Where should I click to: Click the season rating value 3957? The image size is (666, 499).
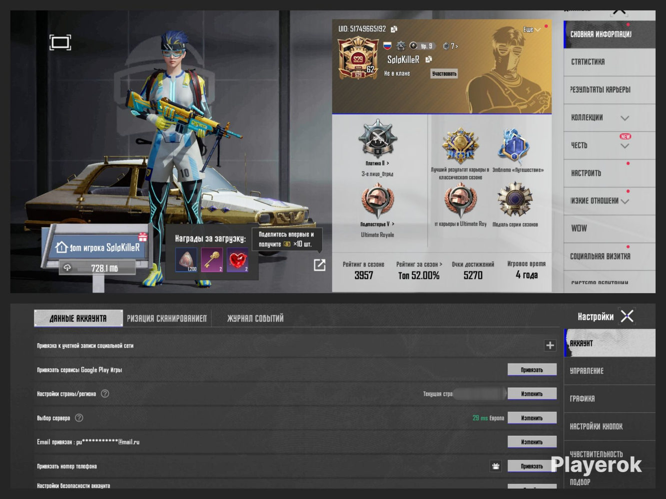click(x=364, y=275)
